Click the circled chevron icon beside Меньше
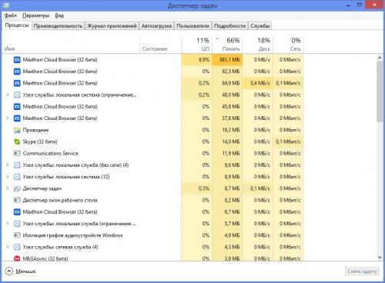Viewport: 385px width, 283px height. coord(8,271)
